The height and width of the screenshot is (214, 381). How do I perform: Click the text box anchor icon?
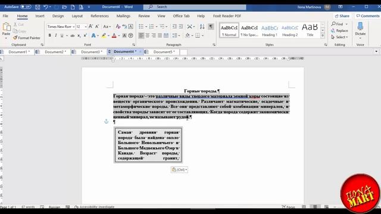(106, 121)
